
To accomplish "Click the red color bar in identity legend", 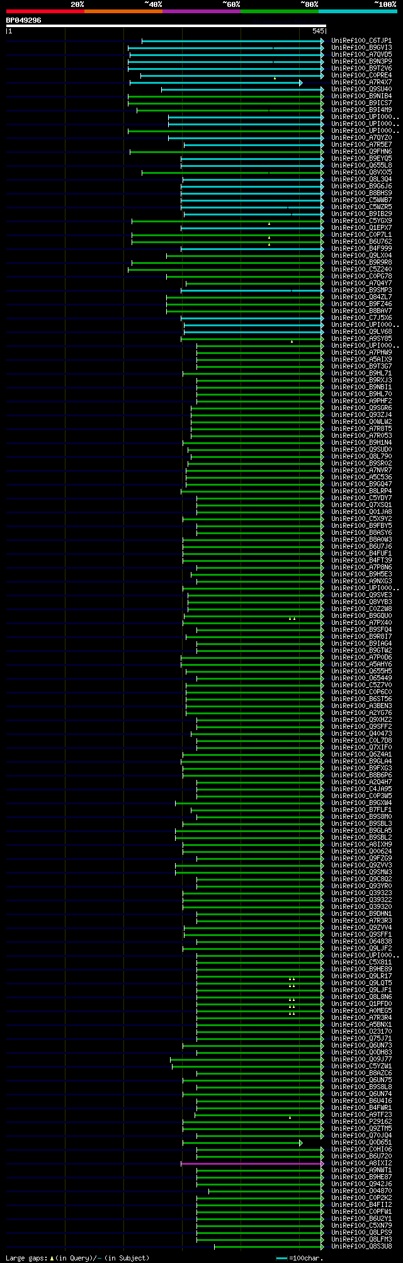I will coord(45,11).
